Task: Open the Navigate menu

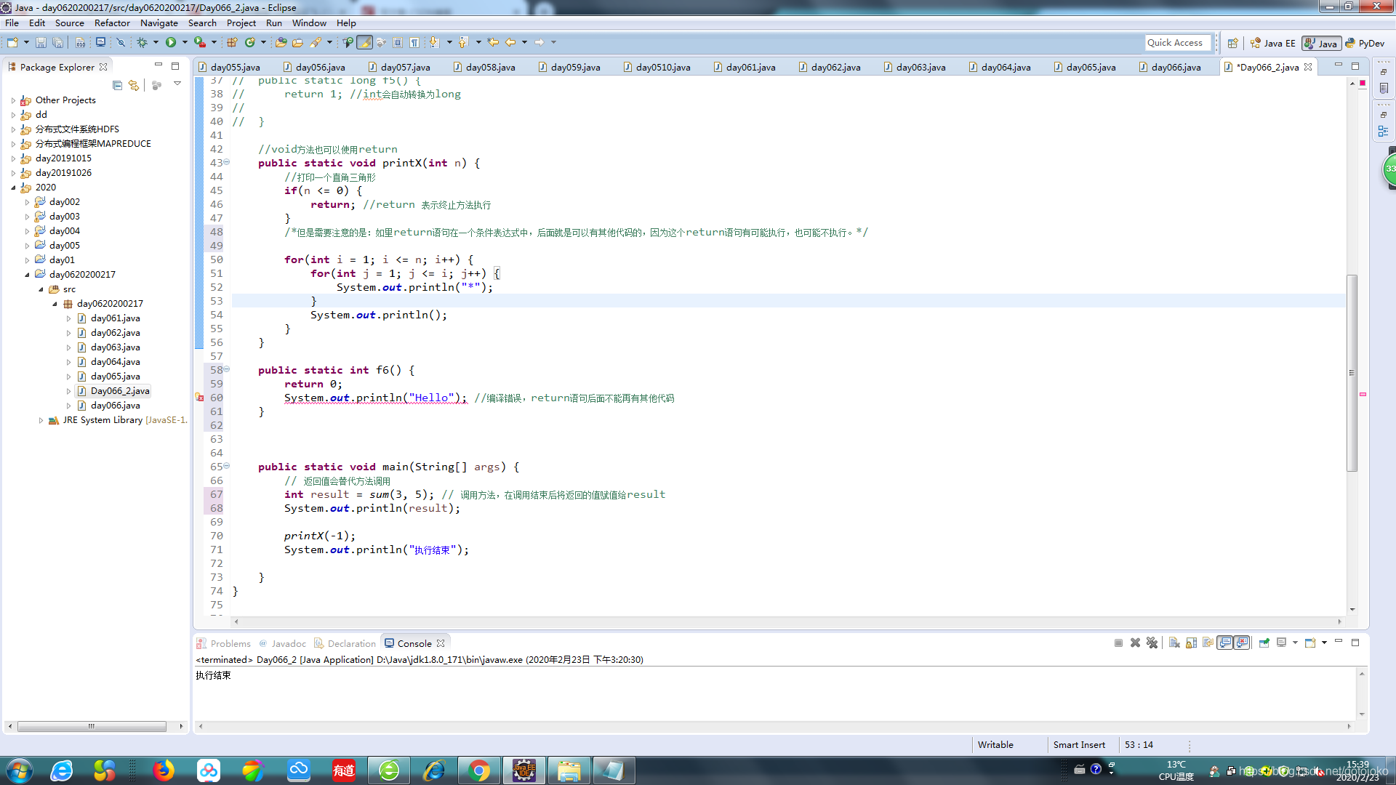Action: 159,23
